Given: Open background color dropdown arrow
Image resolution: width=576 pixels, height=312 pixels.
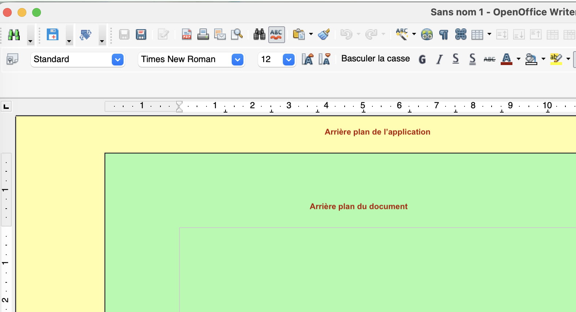Looking at the screenshot, I should tap(543, 59).
